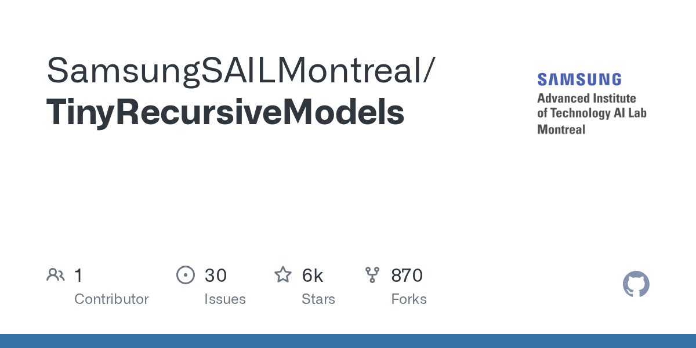Click the blue SAMSUNG wordmark logo

pos(579,79)
